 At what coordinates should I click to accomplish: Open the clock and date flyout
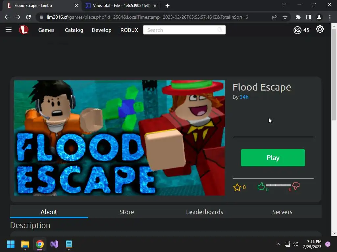(312, 244)
